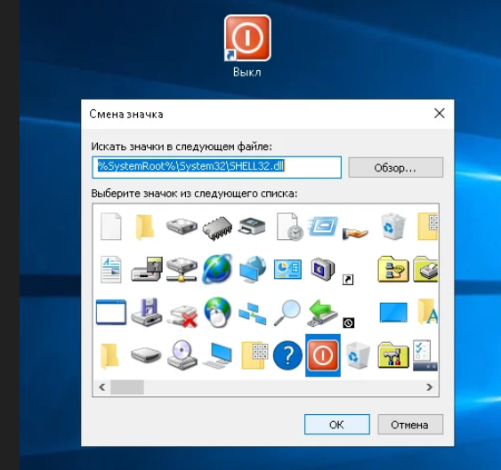
Task: Select the text document with letter A icon
Action: [x=111, y=269]
